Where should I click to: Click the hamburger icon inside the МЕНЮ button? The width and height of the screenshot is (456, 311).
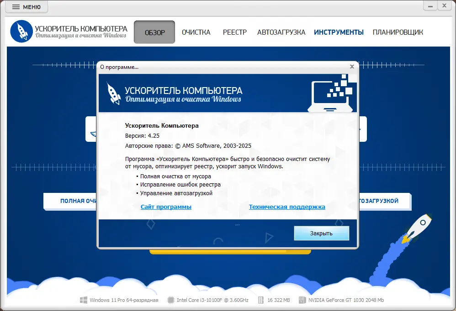16,6
